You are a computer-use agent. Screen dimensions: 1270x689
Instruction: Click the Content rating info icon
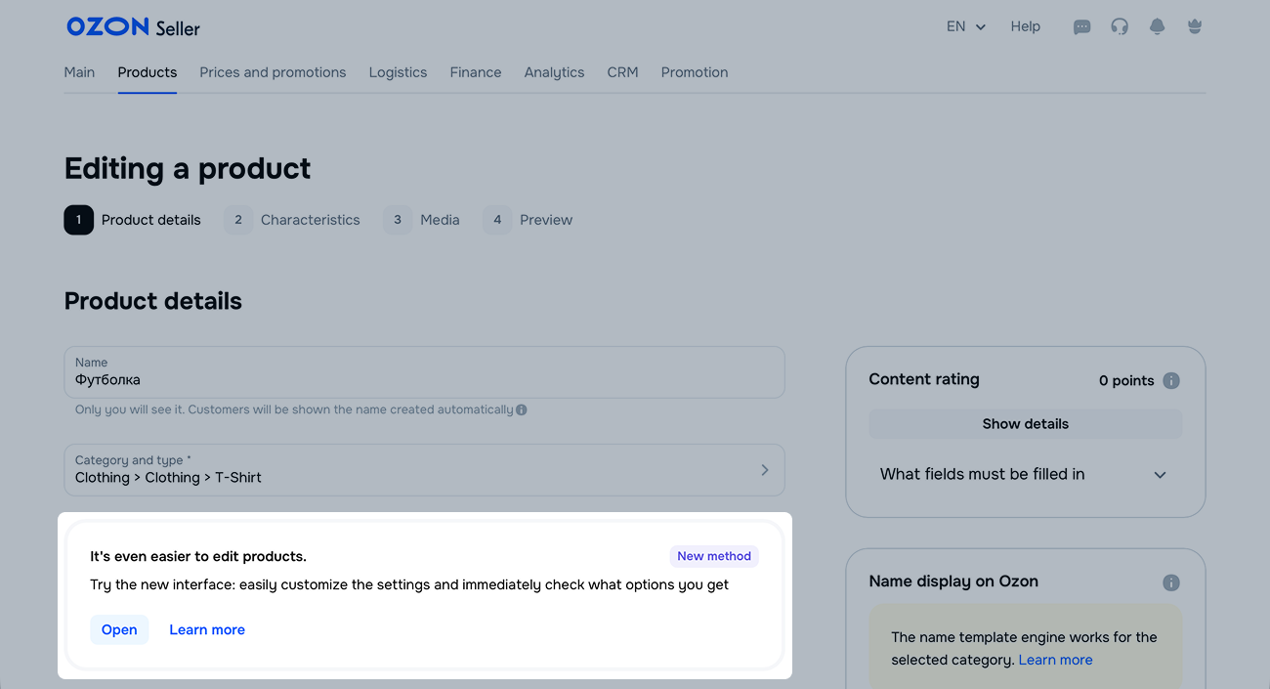[x=1171, y=381]
